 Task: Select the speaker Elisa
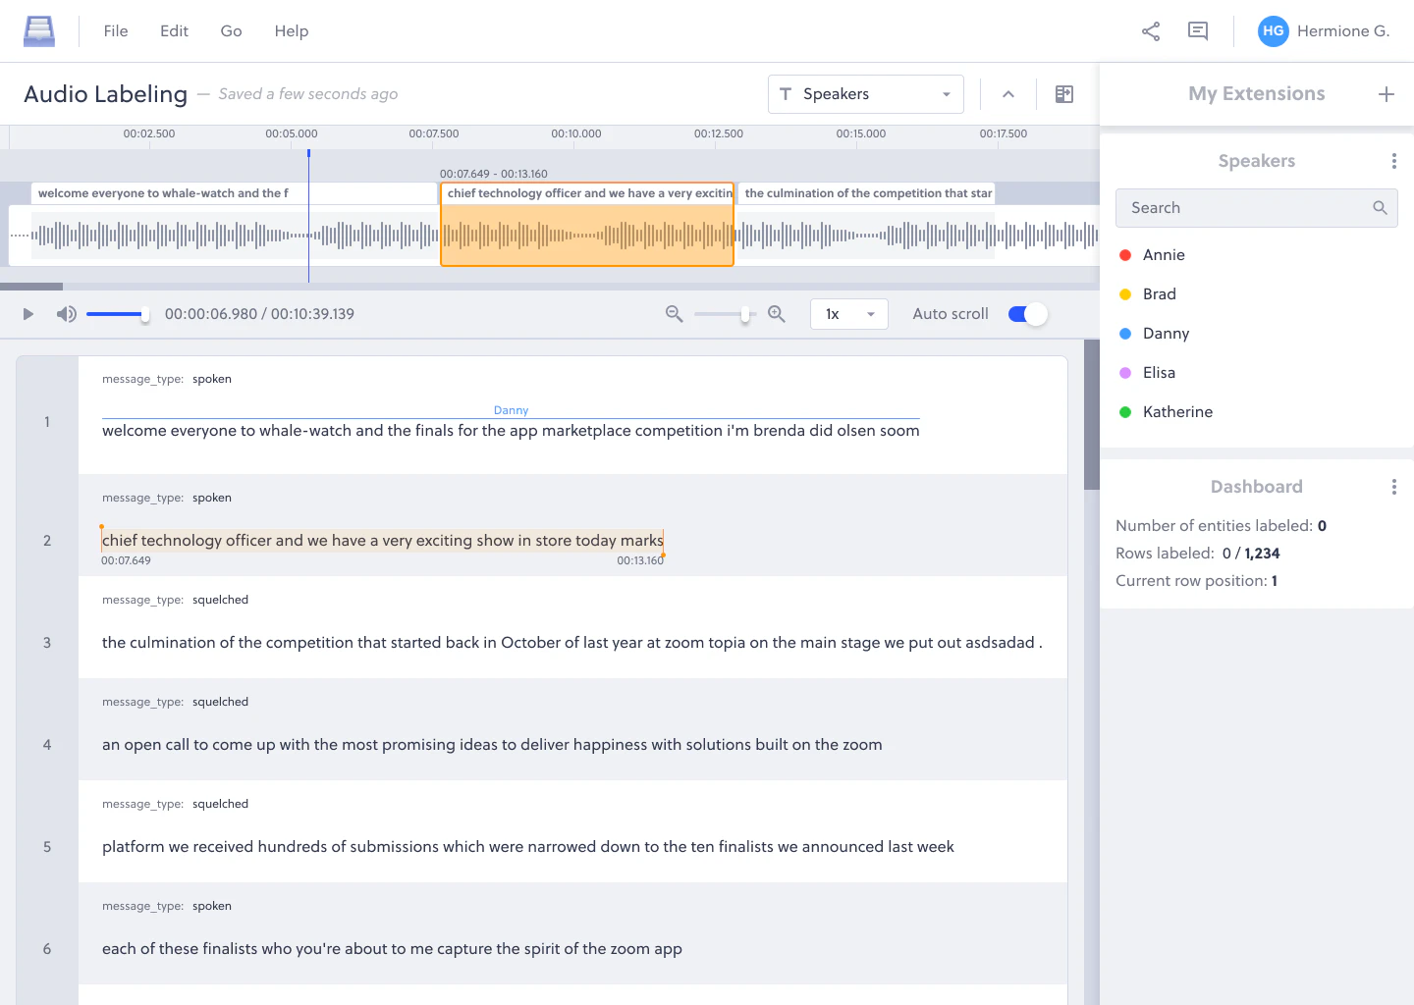click(1159, 373)
